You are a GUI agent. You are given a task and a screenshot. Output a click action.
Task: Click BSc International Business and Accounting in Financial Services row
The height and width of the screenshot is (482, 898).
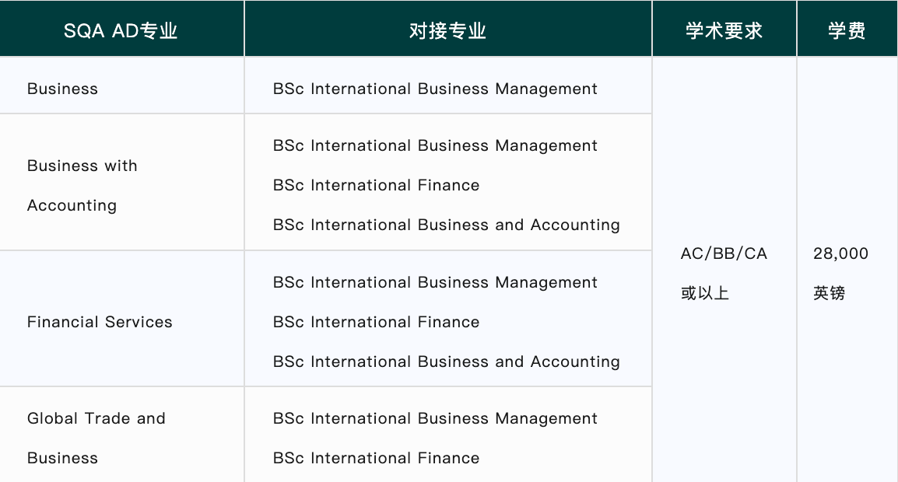(x=446, y=361)
